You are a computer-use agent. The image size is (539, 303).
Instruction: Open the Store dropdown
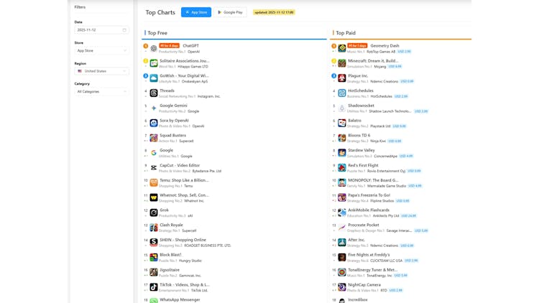coord(101,51)
